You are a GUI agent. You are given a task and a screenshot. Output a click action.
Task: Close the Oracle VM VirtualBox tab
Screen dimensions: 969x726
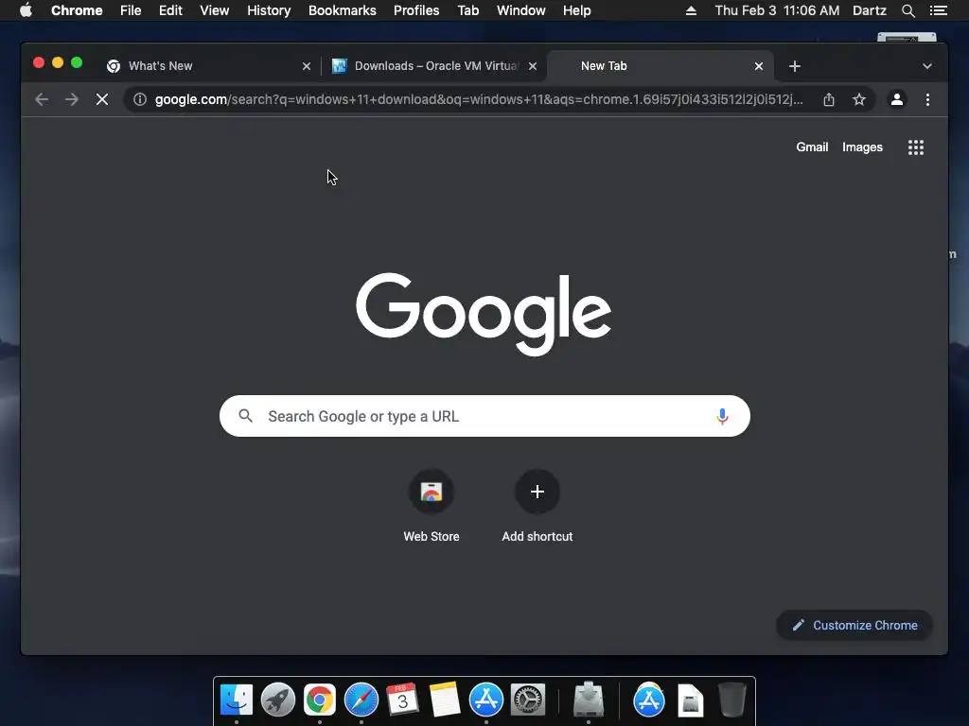(x=533, y=66)
